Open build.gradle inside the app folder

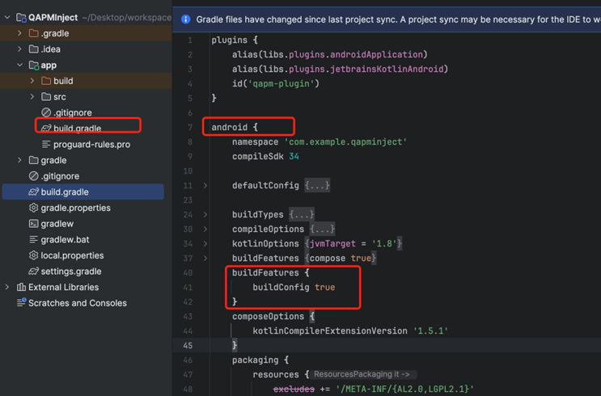[x=77, y=128]
